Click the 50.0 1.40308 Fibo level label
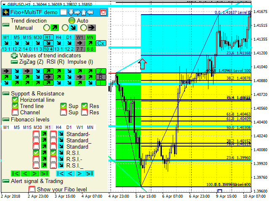The width and height of the screenshot is (269, 201). point(238,127)
